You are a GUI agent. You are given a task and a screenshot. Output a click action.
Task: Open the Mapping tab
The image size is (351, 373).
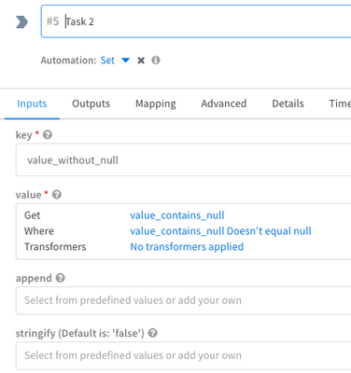[156, 104]
